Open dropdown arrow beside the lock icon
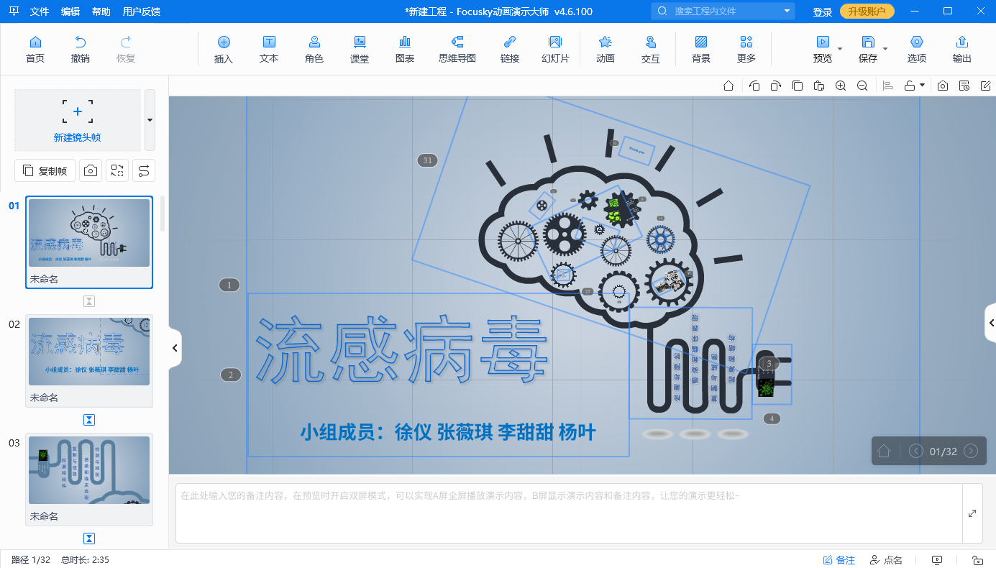996x568 pixels. [x=922, y=86]
